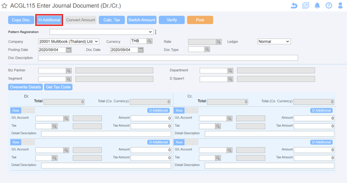Search Tax code in second Dr. row
Image resolution: width=347 pixels, height=183 pixels.
coord(54,158)
